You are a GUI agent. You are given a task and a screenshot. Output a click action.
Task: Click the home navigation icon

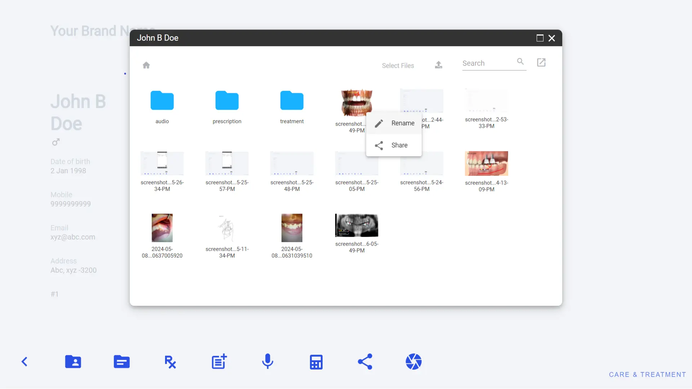click(x=146, y=65)
